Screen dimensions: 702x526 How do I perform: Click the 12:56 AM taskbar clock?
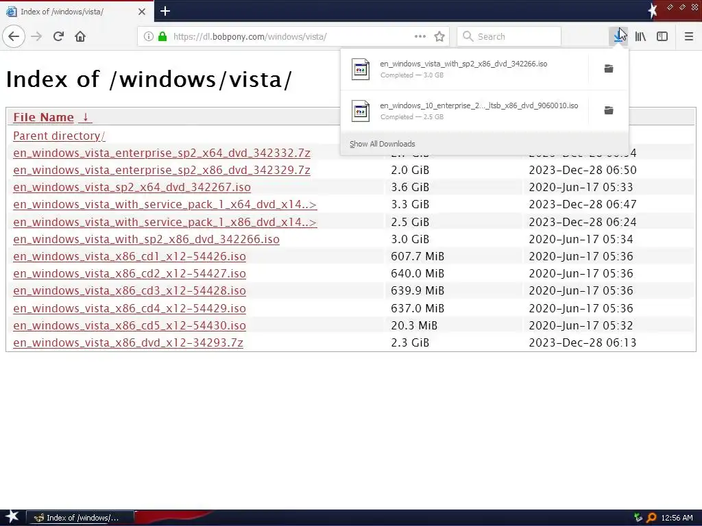[677, 518]
